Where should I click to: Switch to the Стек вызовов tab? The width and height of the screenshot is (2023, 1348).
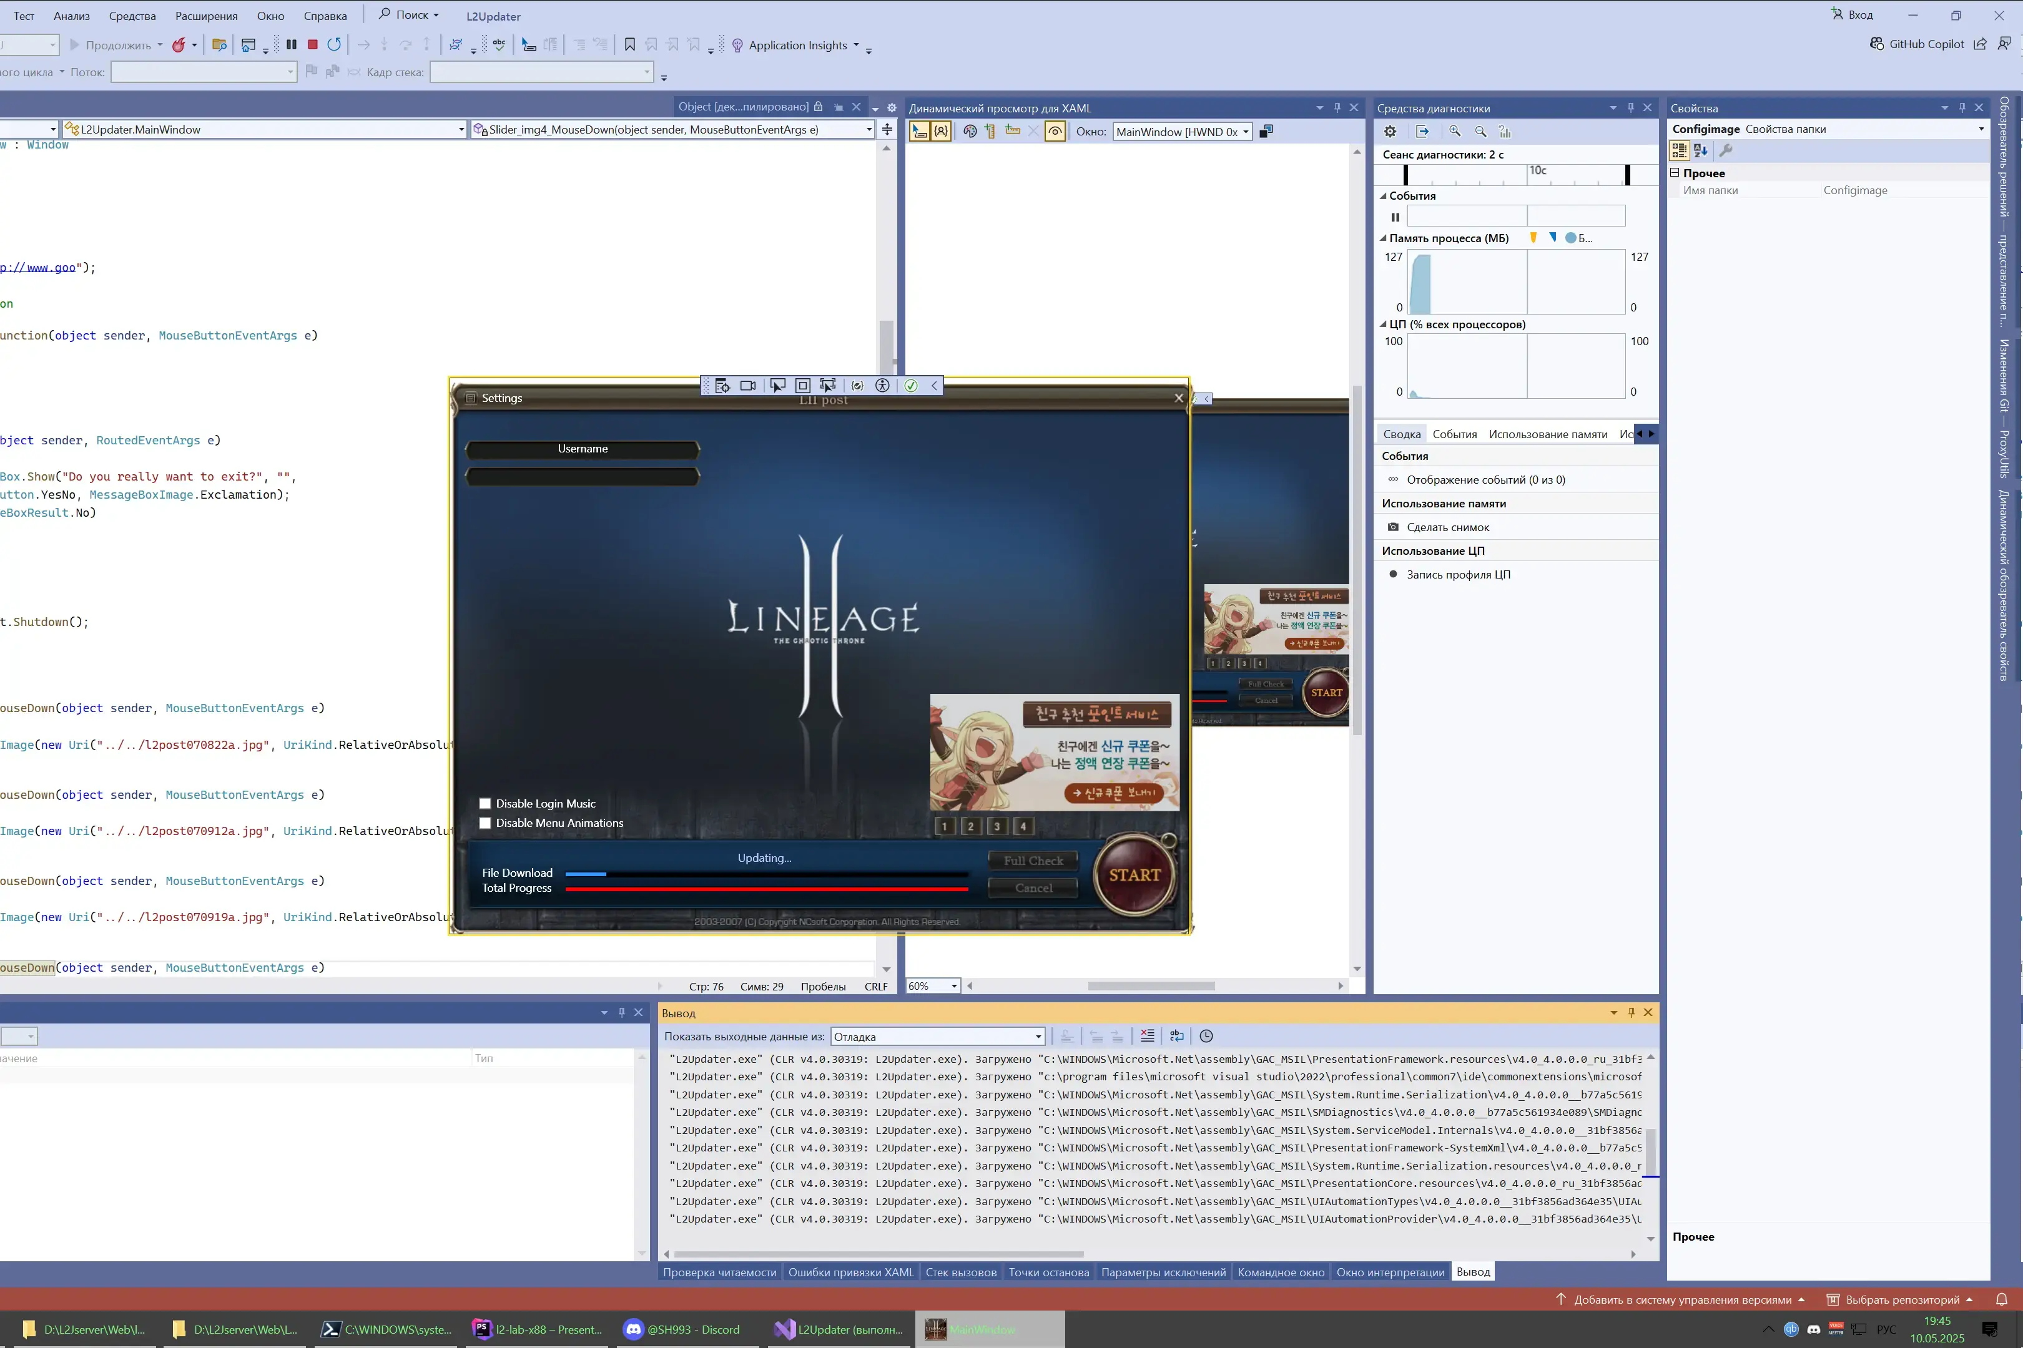[961, 1272]
